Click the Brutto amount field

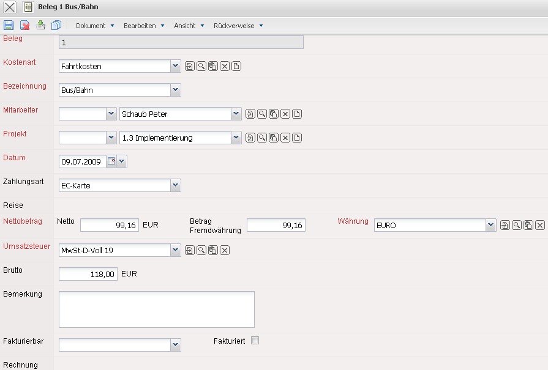[88, 275]
